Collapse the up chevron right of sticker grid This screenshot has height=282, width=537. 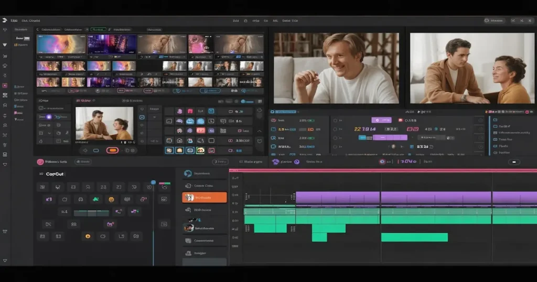tap(259, 131)
